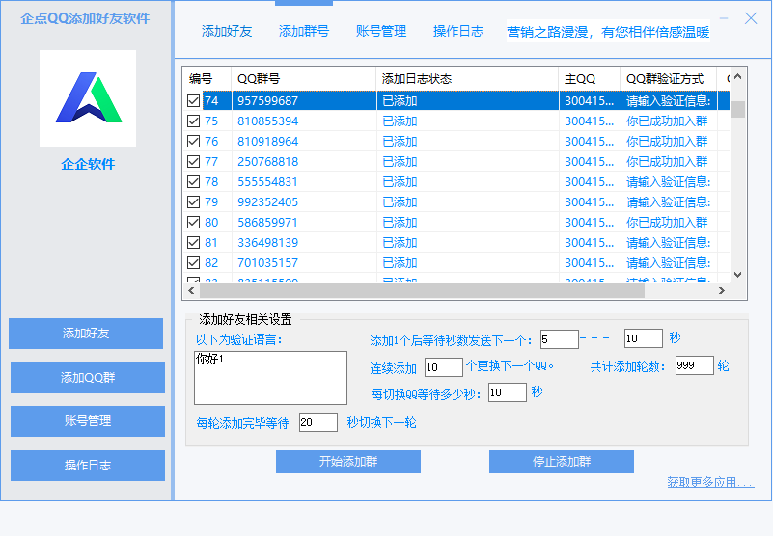This screenshot has height=536, width=773.
Task: Uncheck the checkbox for row 74
Action: click(x=193, y=101)
